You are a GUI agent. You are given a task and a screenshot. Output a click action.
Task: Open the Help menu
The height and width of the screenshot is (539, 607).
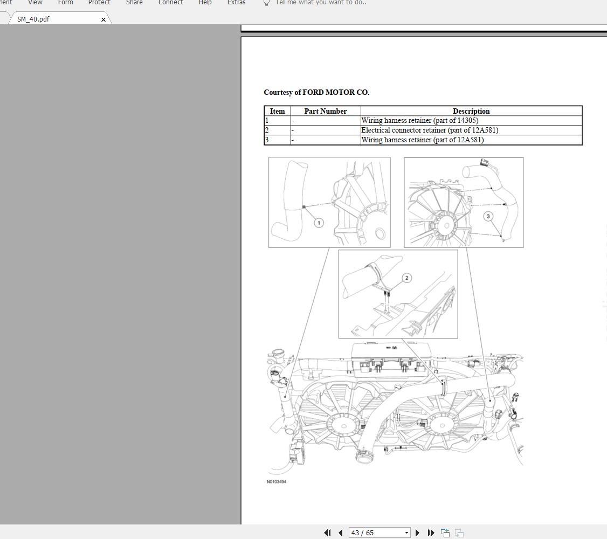pyautogui.click(x=205, y=2)
